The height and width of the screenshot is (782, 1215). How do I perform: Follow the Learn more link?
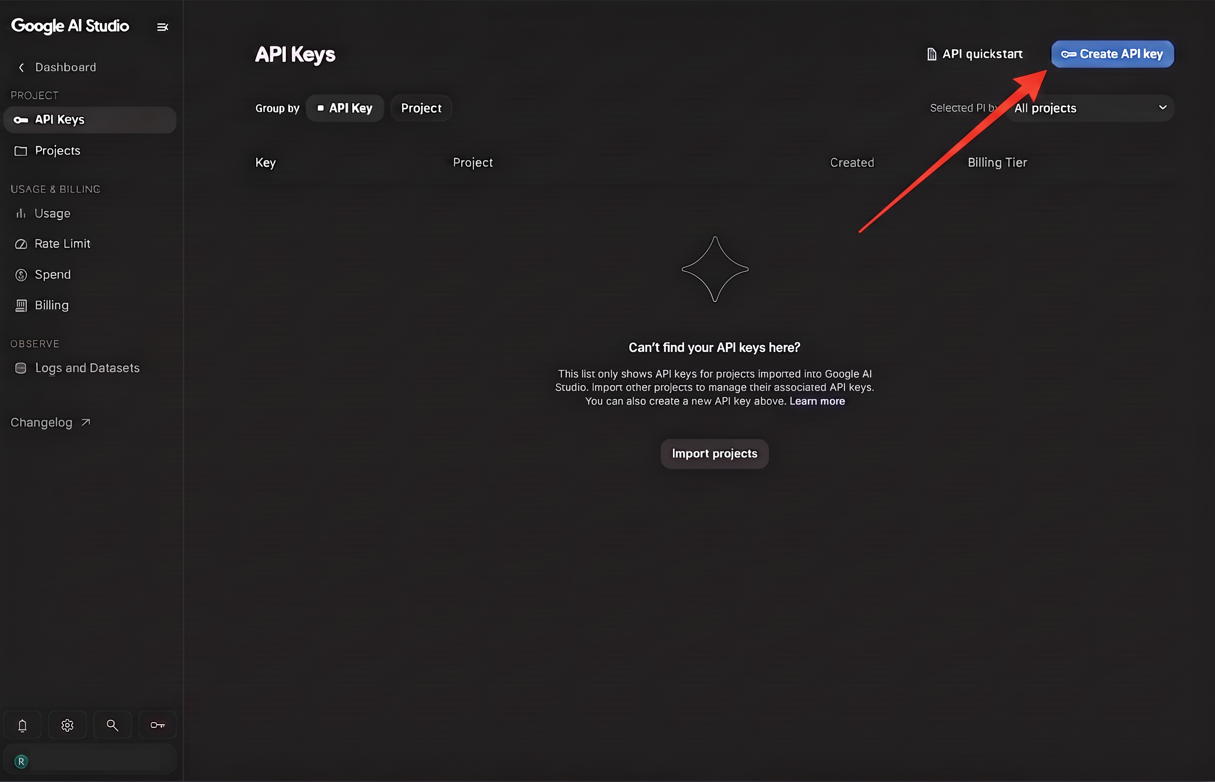click(x=817, y=401)
